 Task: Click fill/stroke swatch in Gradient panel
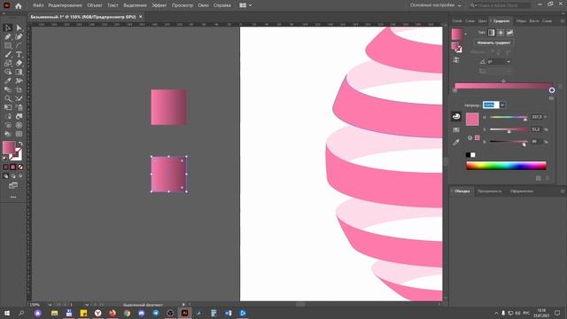pos(456,47)
